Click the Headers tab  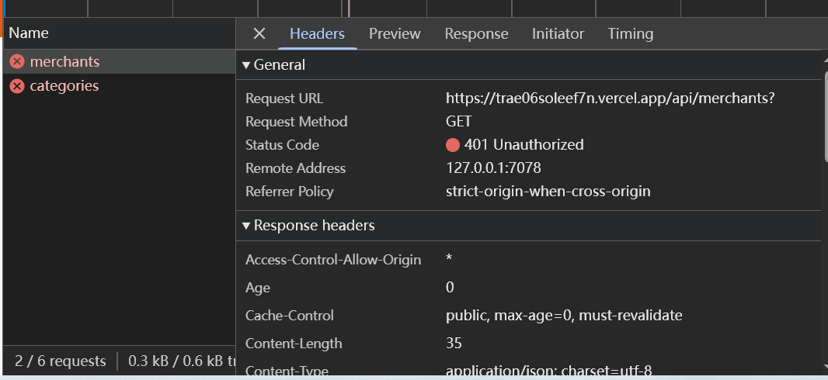click(317, 33)
